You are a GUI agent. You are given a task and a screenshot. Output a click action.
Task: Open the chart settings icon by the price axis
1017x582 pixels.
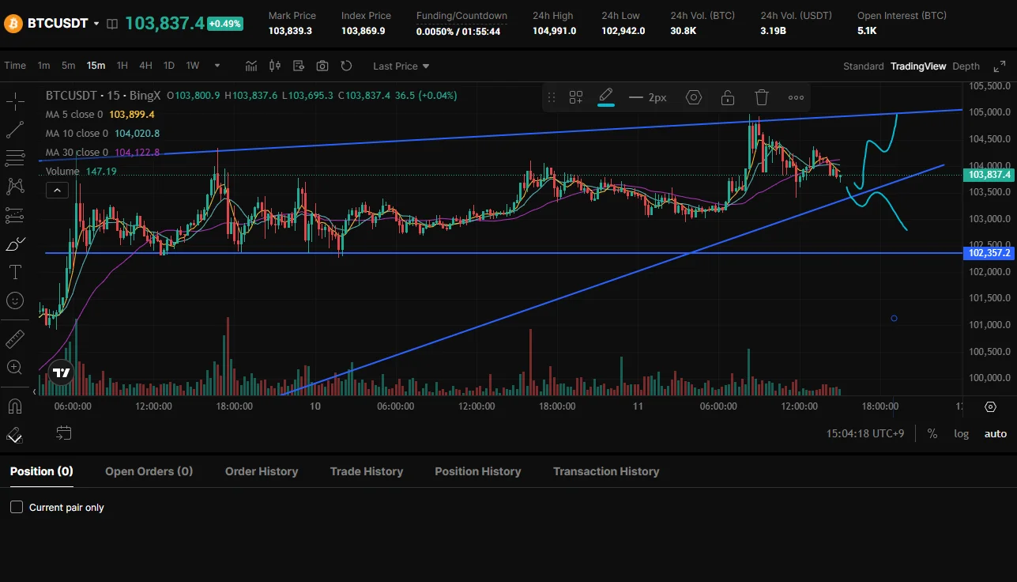coord(991,406)
